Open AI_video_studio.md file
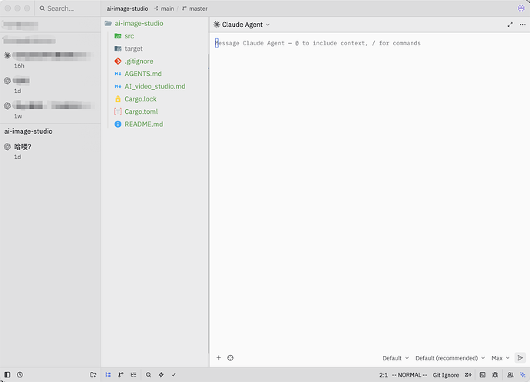 [155, 86]
